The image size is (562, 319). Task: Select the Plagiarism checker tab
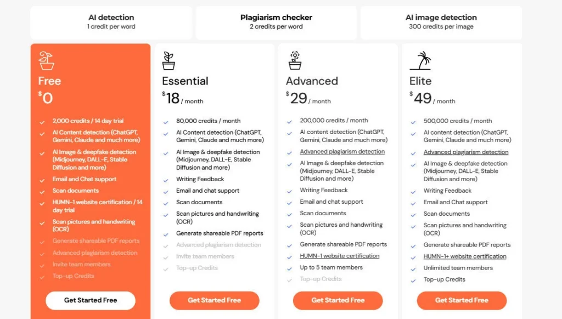coord(276,22)
